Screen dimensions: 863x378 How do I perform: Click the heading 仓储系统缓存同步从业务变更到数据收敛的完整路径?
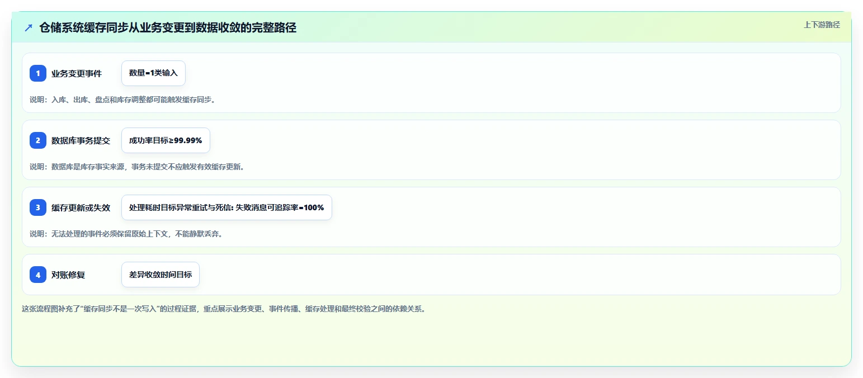click(x=168, y=27)
